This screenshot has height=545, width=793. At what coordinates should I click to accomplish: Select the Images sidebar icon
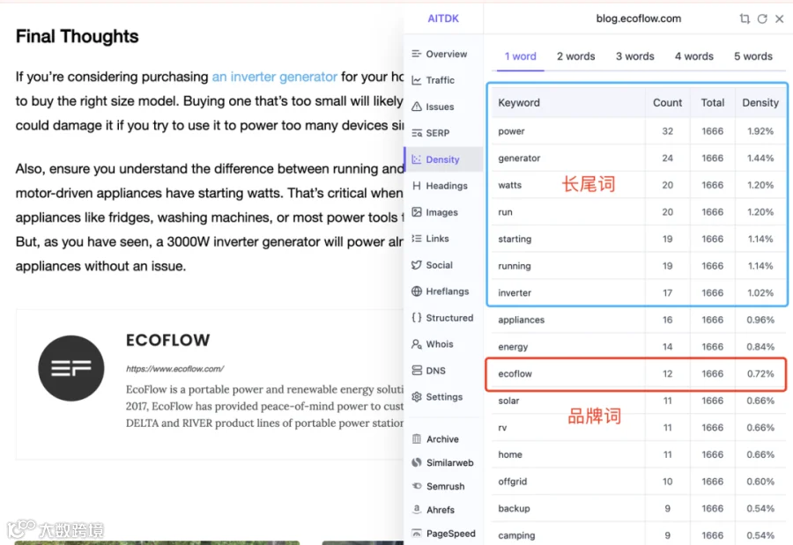click(416, 212)
